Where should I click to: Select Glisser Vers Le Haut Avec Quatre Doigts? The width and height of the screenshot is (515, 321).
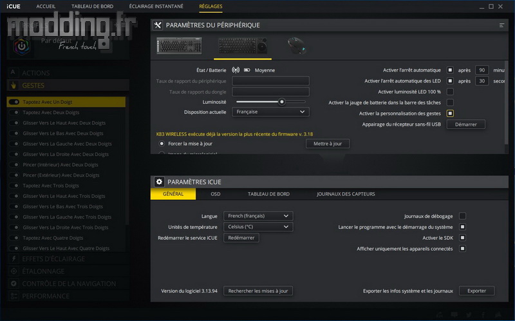click(x=66, y=248)
